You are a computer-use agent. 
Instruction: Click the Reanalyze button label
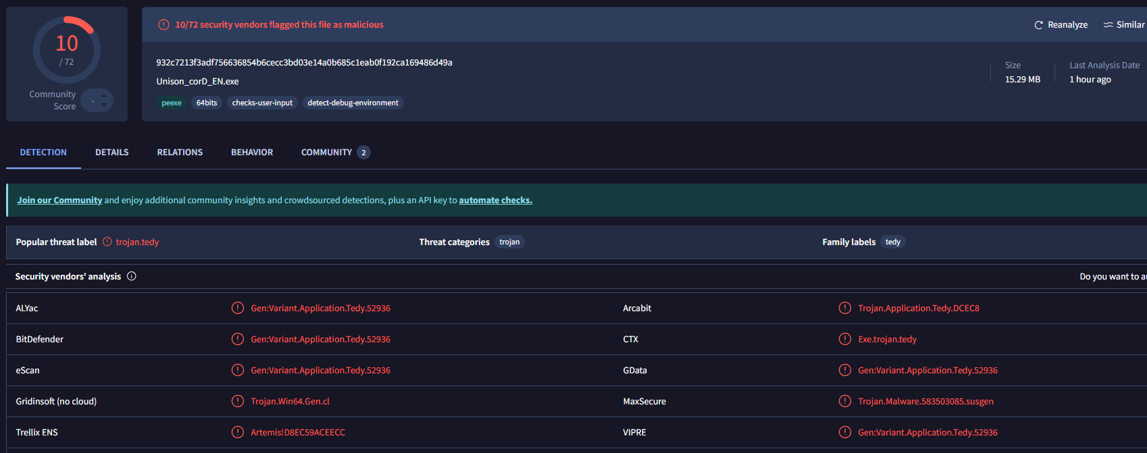click(x=1067, y=25)
